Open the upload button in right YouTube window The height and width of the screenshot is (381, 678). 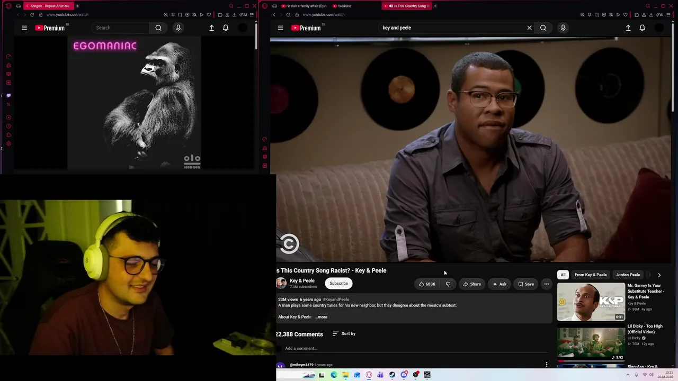(x=628, y=28)
